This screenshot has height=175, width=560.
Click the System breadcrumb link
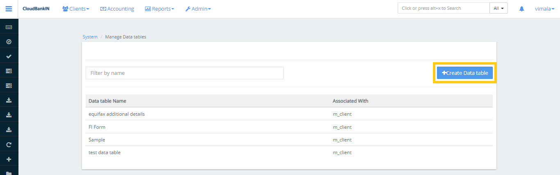pos(90,37)
